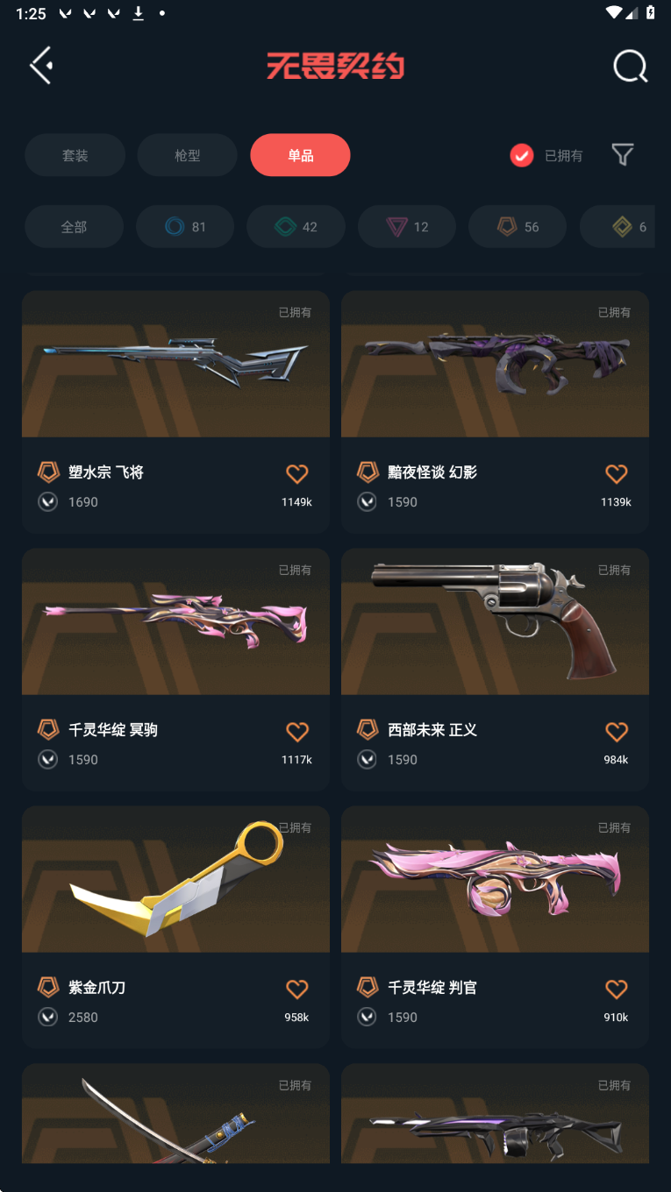Filter by blue tier chip 81
The width and height of the screenshot is (671, 1192).
[x=185, y=227]
